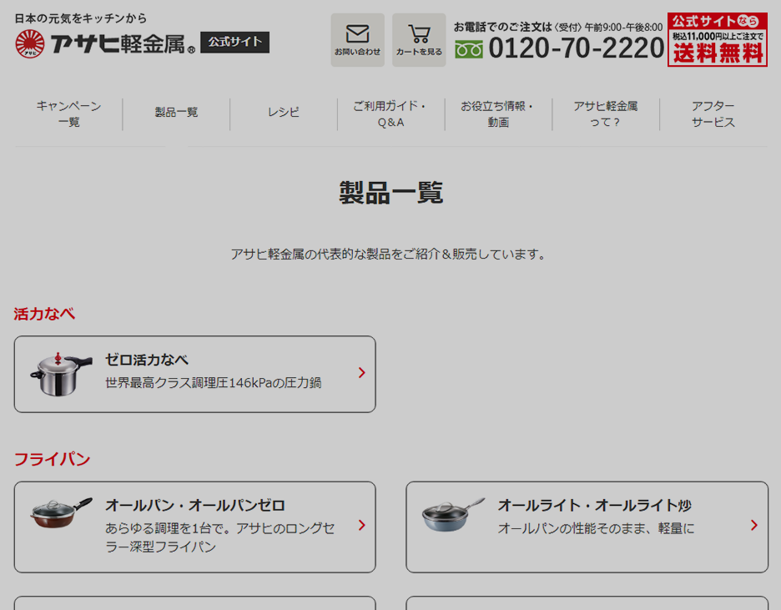781x610 pixels.
Task: Click the お電話でのご注文は hours text
Action: coord(558,27)
